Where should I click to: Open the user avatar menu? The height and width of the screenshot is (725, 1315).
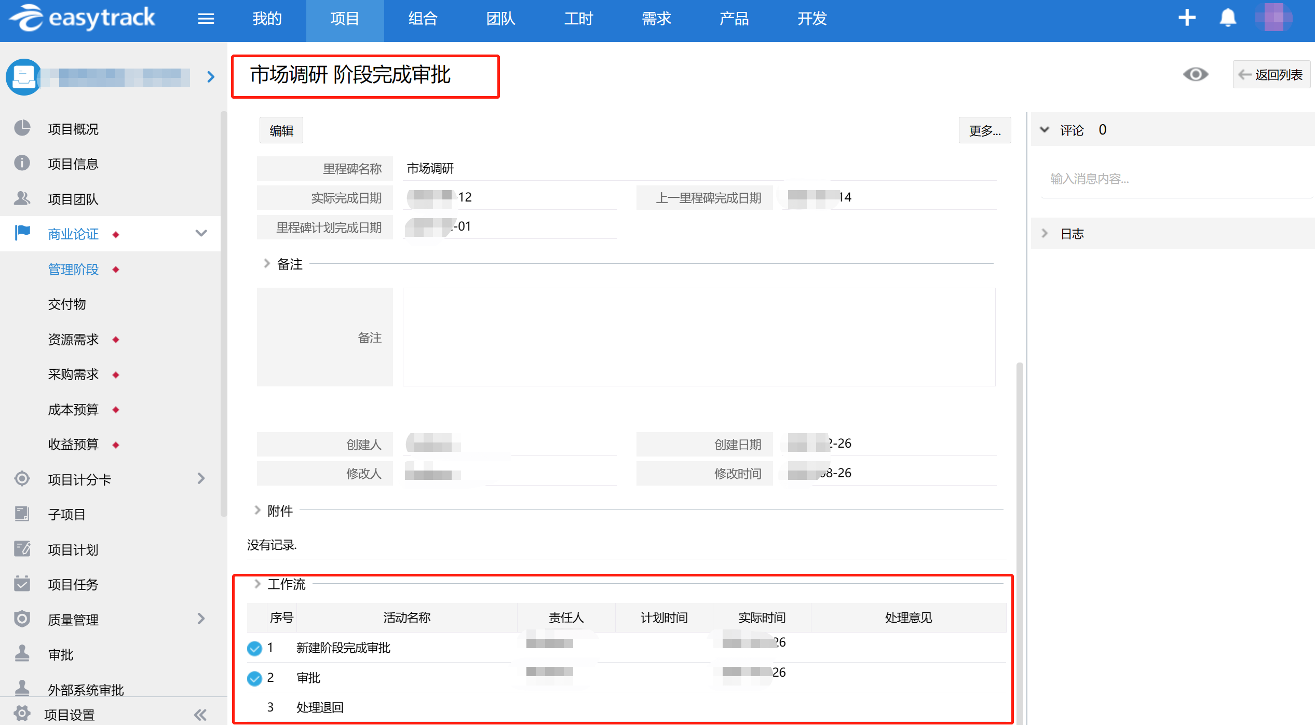[1273, 18]
